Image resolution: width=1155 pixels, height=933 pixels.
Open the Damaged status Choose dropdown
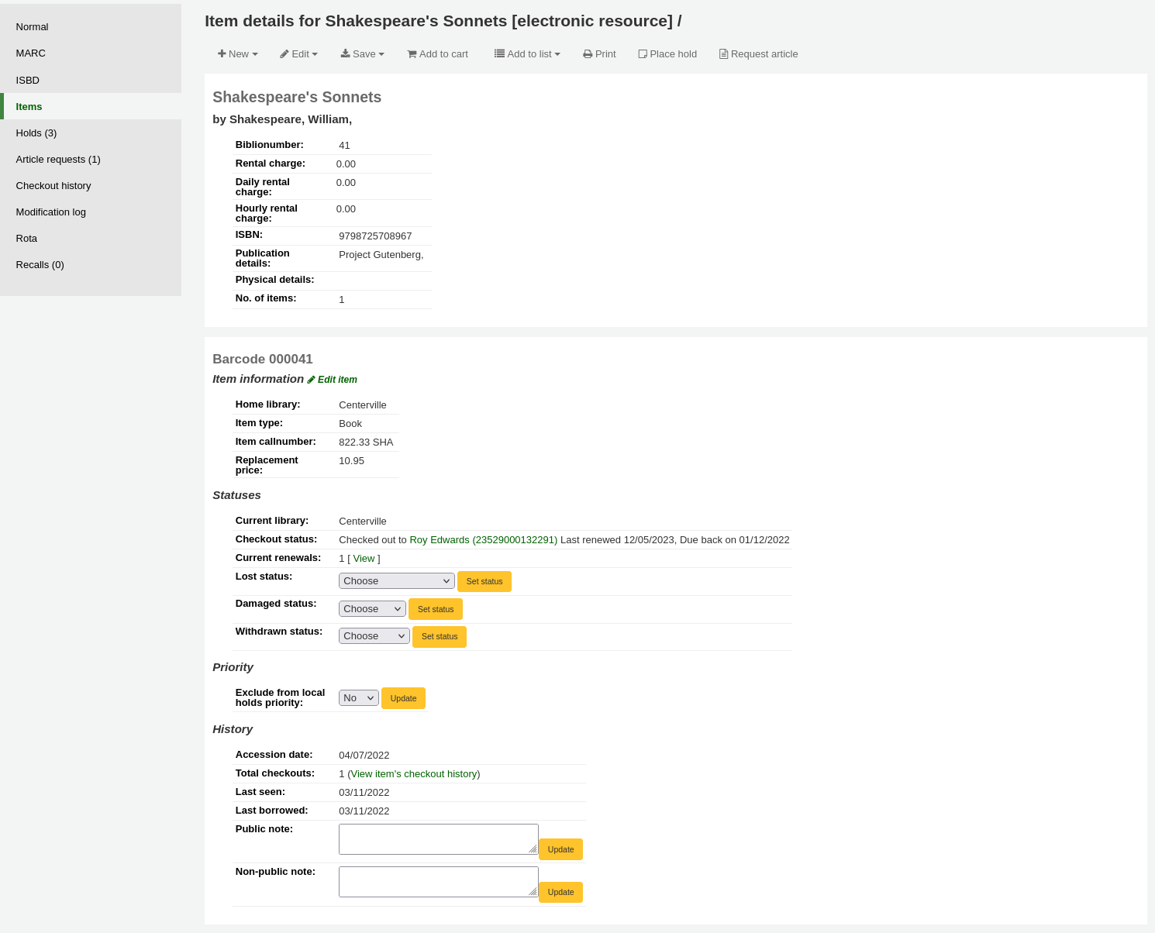click(372, 609)
